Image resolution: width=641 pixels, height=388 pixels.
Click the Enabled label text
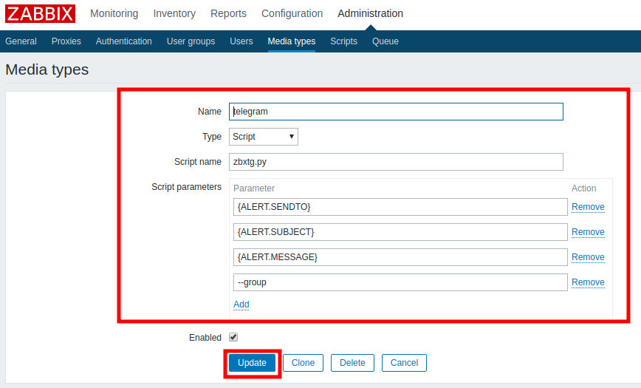(205, 338)
